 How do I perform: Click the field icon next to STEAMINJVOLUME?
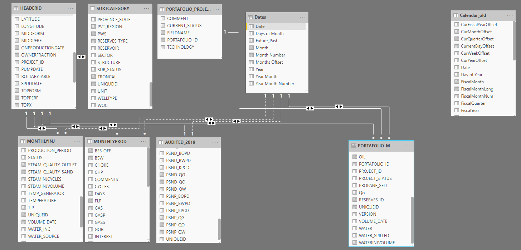[24, 186]
